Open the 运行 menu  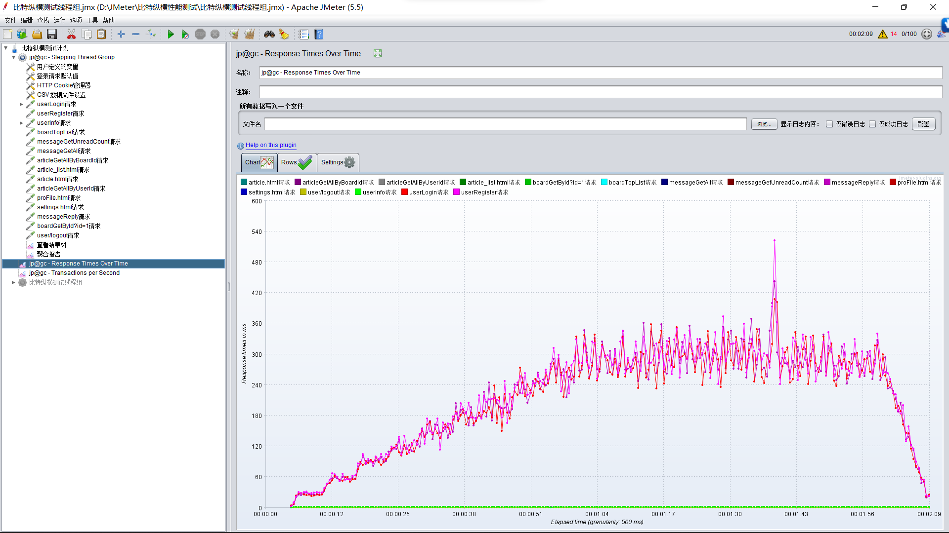(x=59, y=20)
